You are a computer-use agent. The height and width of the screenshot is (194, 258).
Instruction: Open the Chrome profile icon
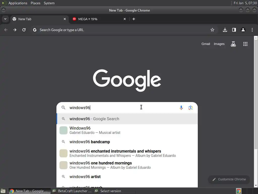tap(243, 30)
